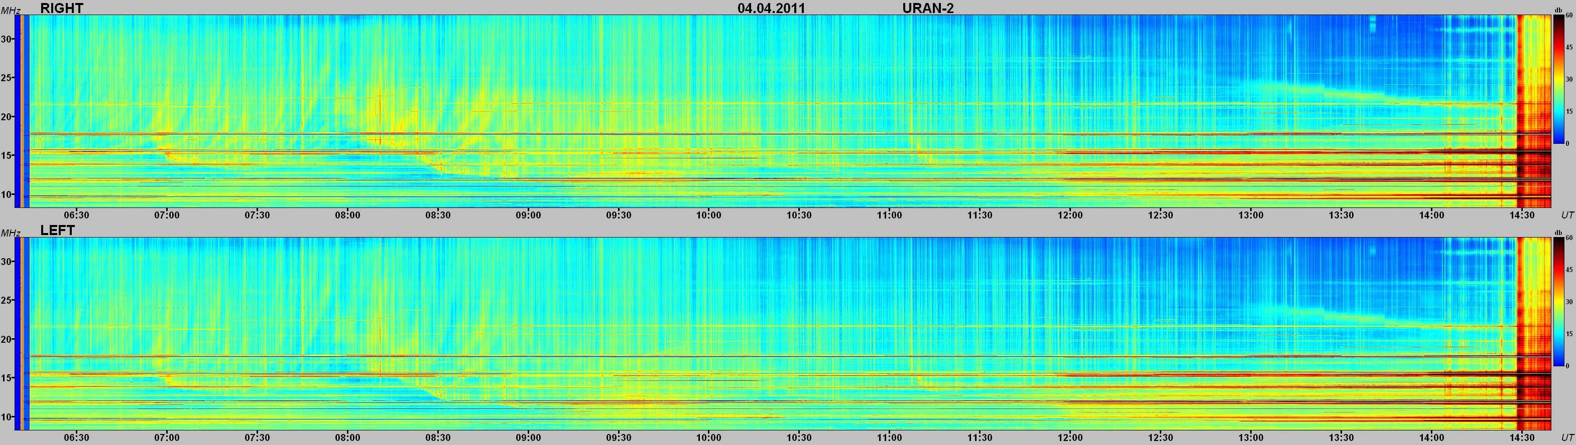The height and width of the screenshot is (445, 1576).
Task: Select the date label 04.04.2011
Action: click(772, 8)
